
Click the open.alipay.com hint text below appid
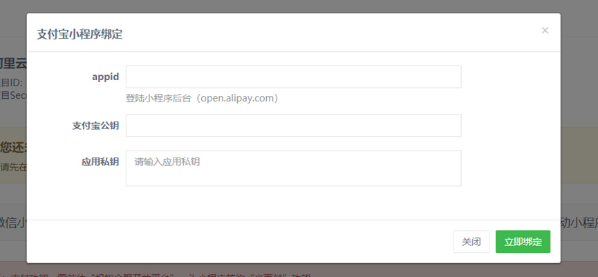click(202, 98)
